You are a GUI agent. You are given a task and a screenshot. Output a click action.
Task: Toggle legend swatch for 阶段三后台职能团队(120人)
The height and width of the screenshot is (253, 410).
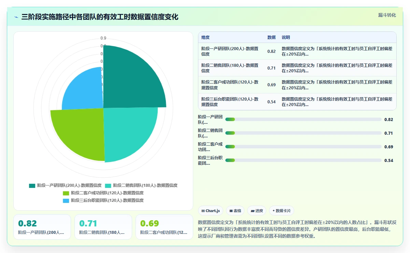point(66,200)
